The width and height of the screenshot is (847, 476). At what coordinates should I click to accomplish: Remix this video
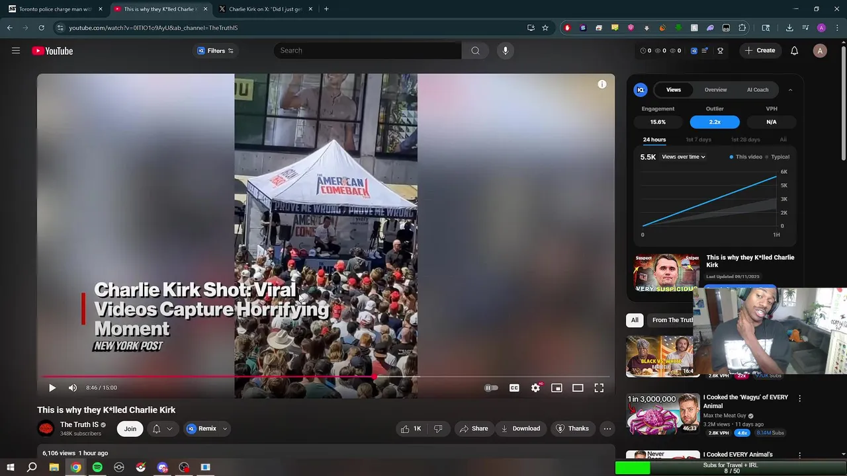202,428
